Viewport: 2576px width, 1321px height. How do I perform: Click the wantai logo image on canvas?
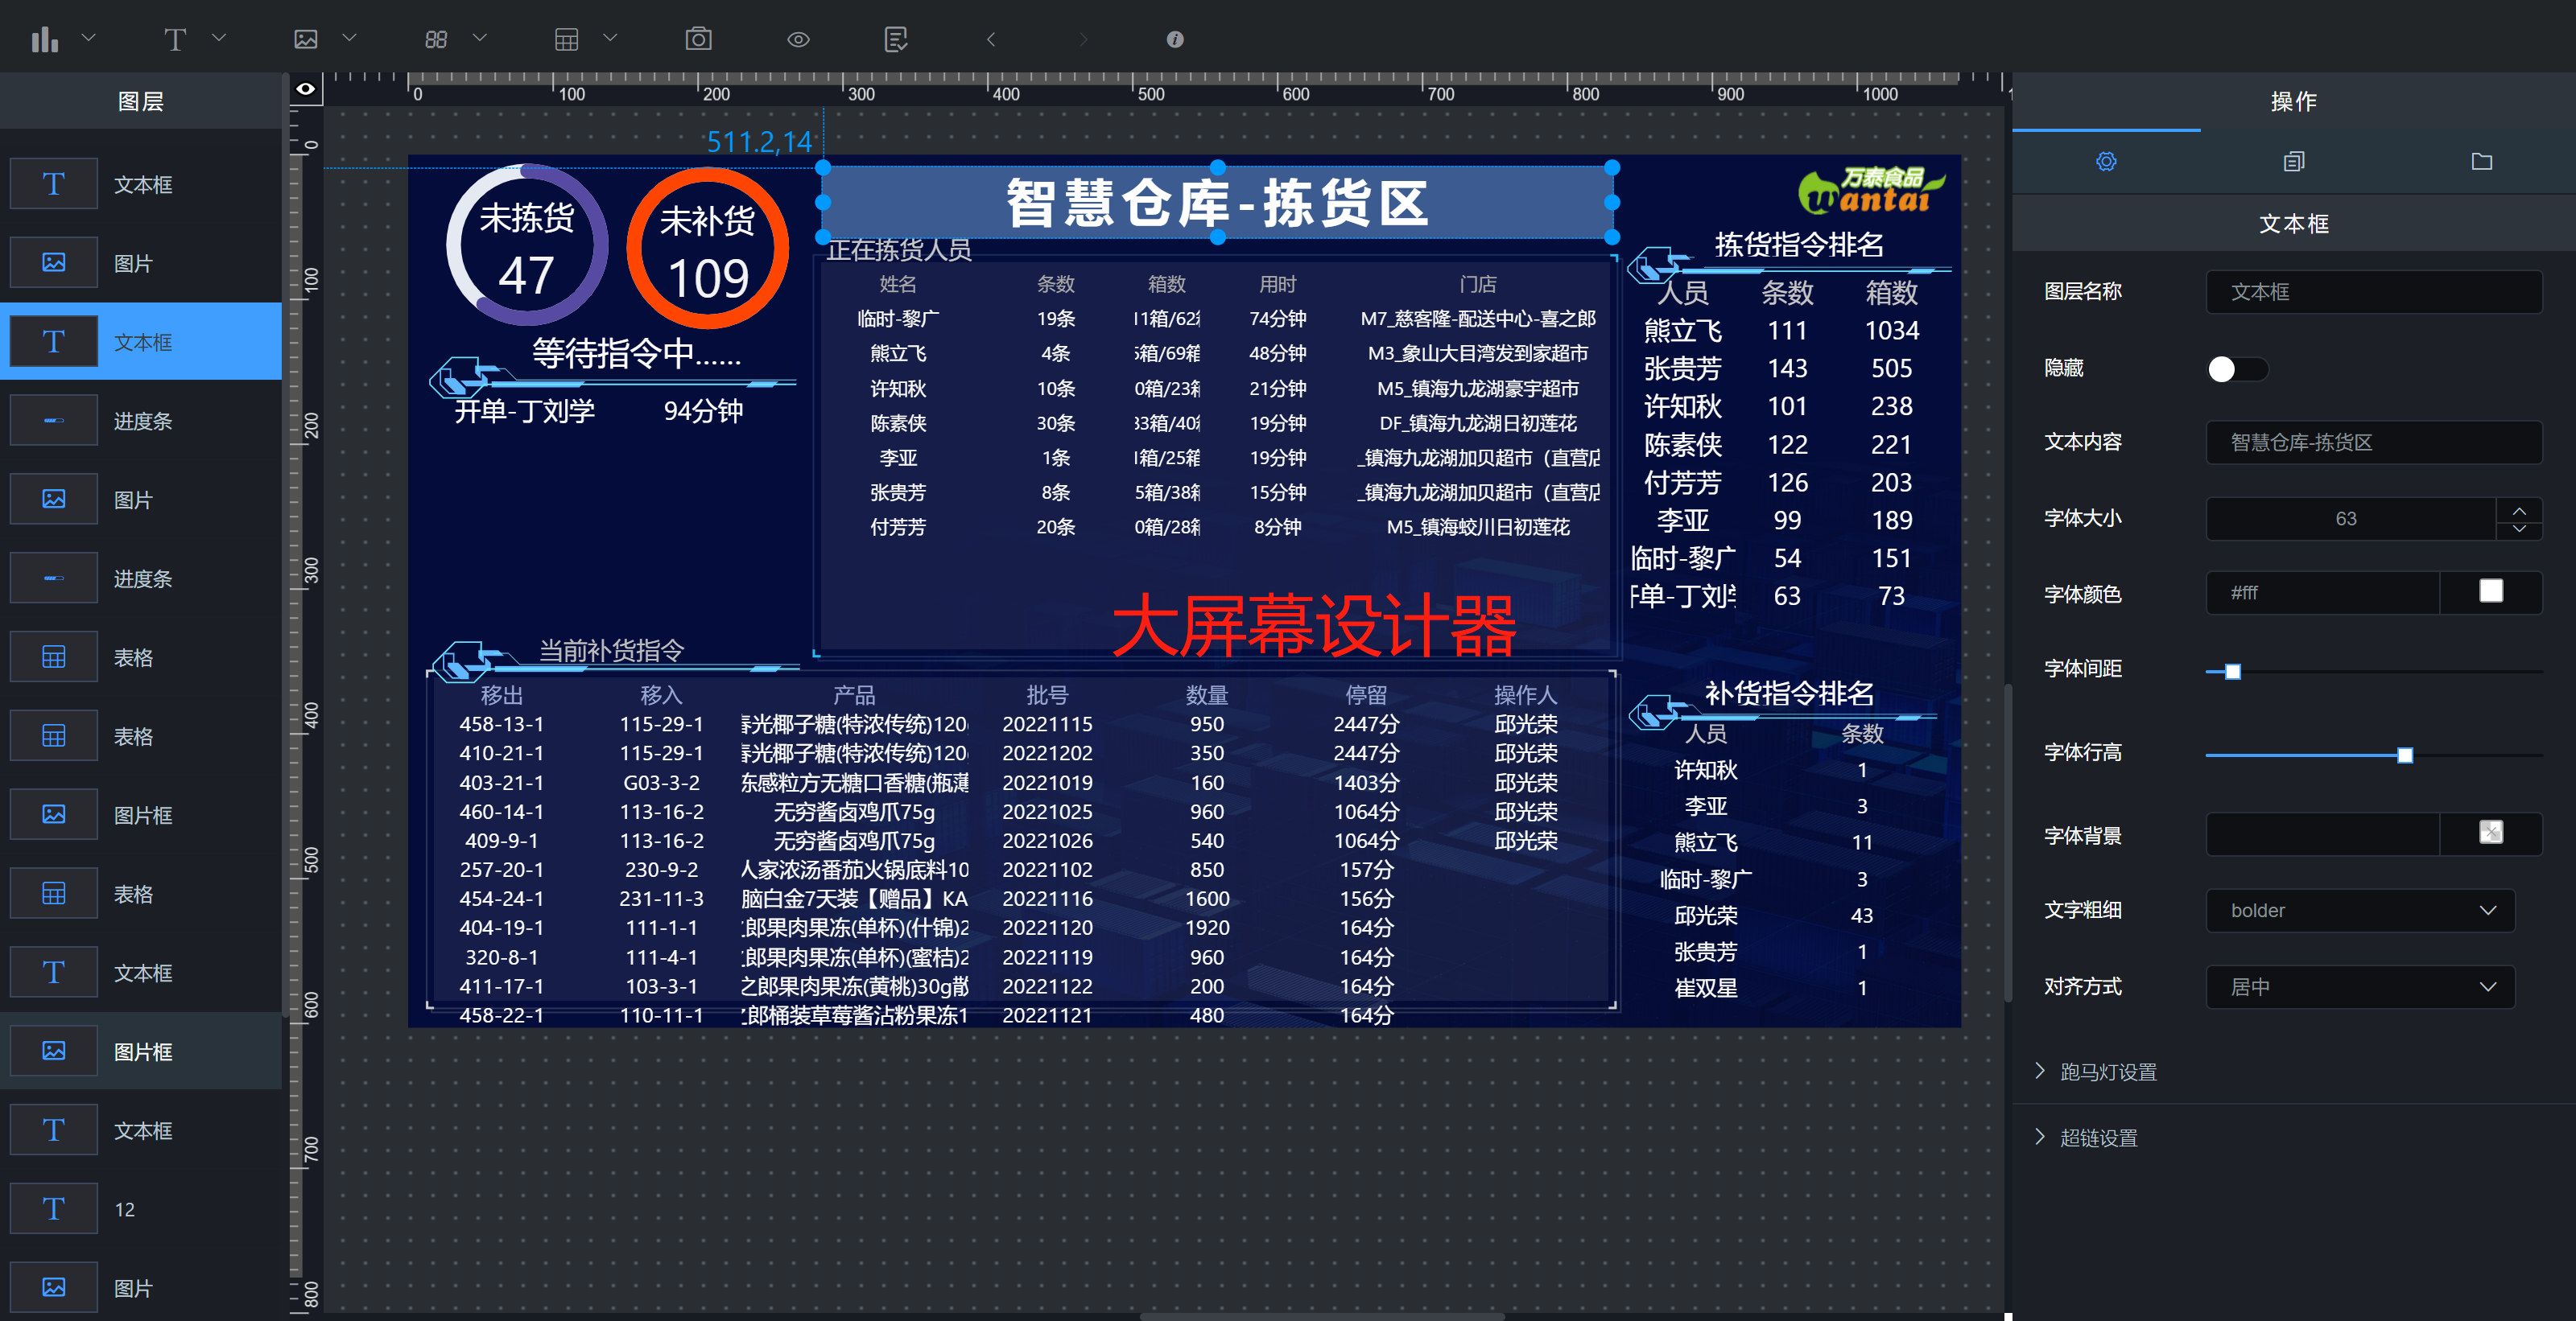point(1871,191)
